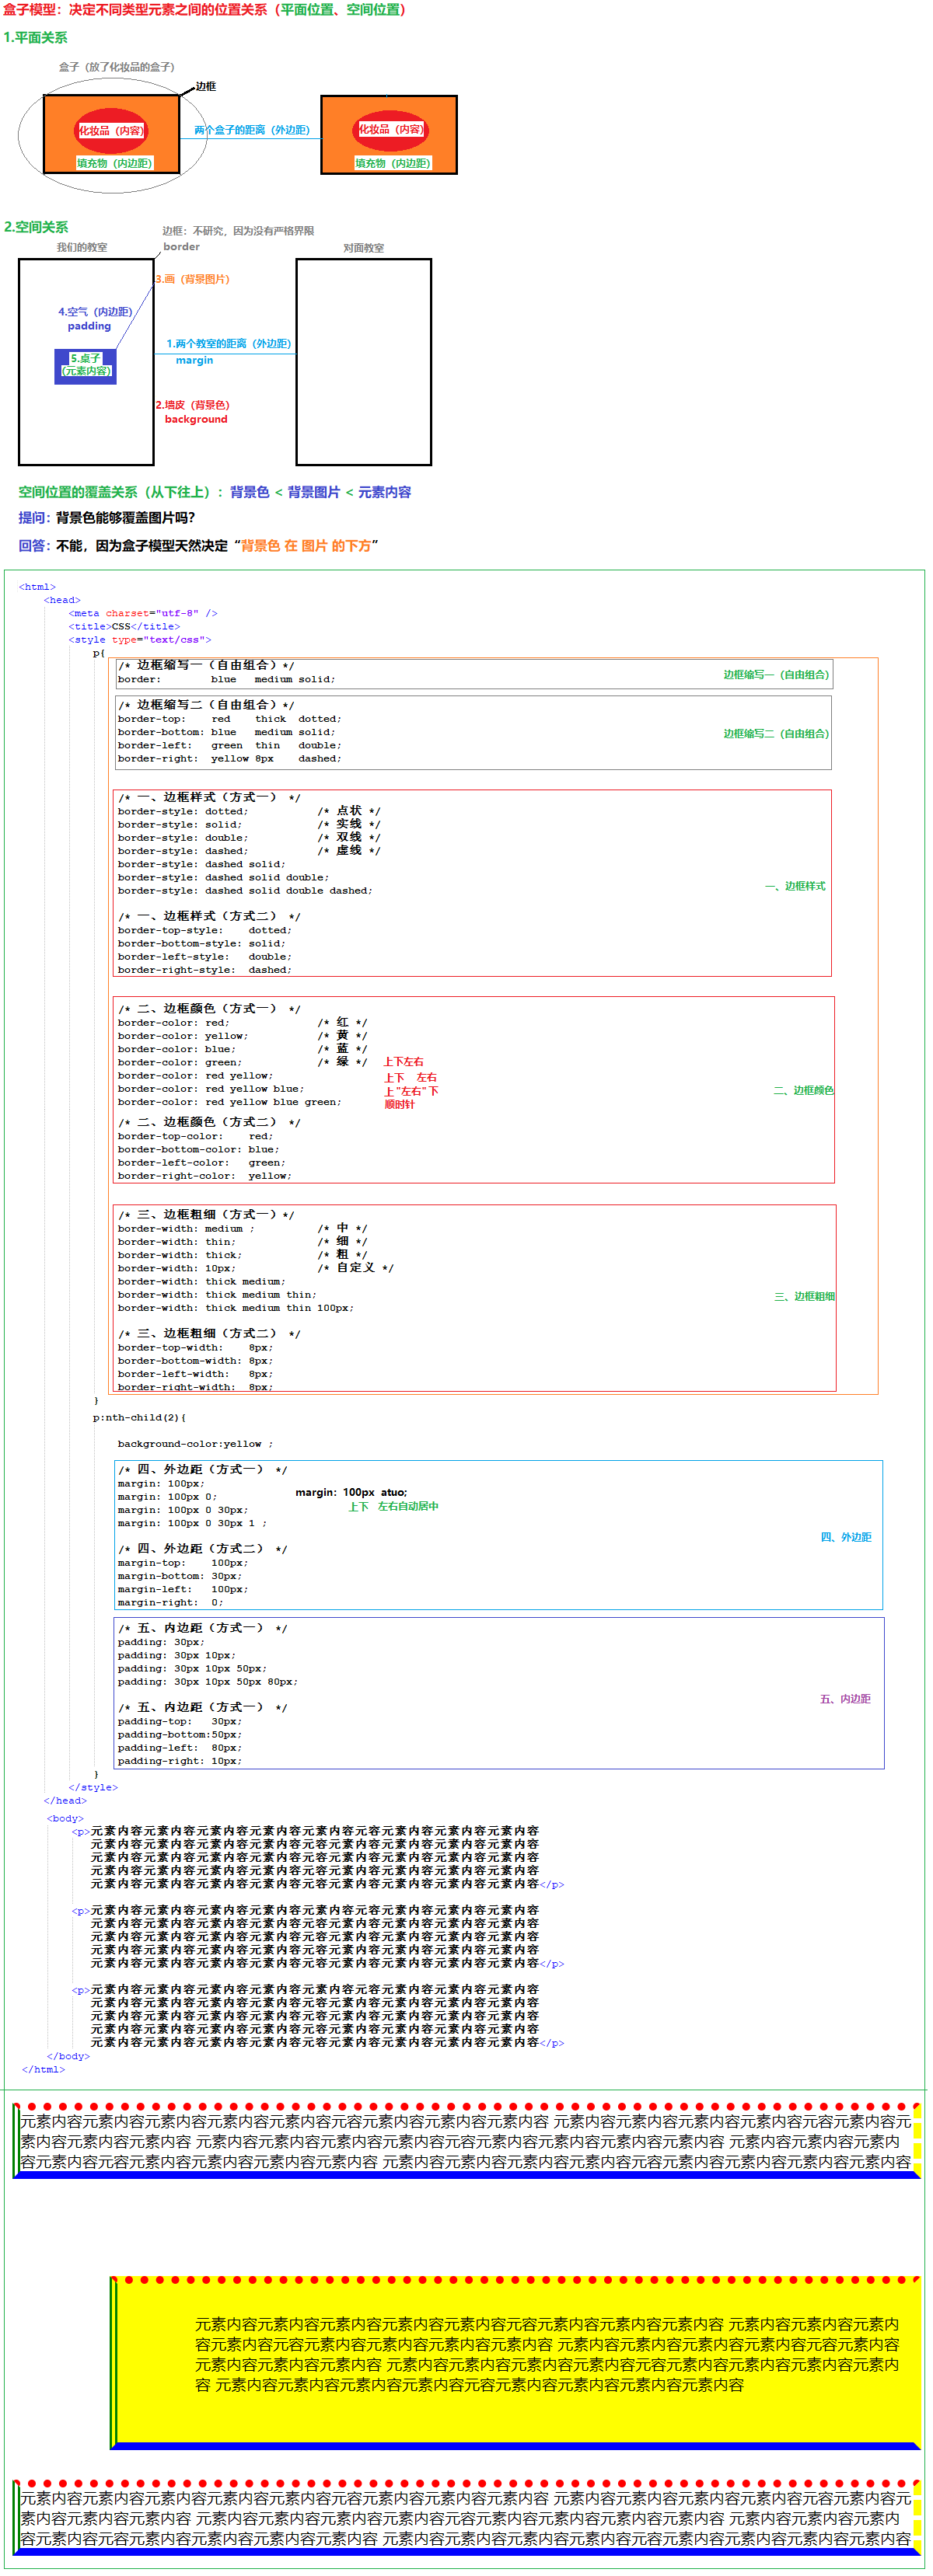
Task: Click the red 顺时针 note
Action: 400,1105
